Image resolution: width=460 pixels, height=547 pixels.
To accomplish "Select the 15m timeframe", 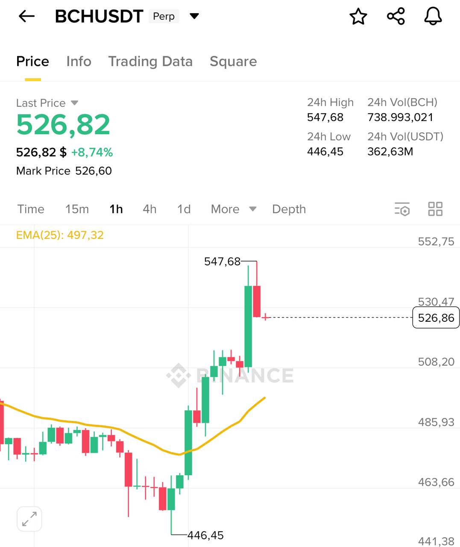I will (x=77, y=209).
